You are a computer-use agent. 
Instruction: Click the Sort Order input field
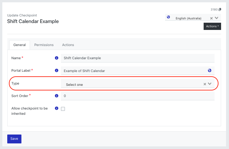[x=138, y=96]
